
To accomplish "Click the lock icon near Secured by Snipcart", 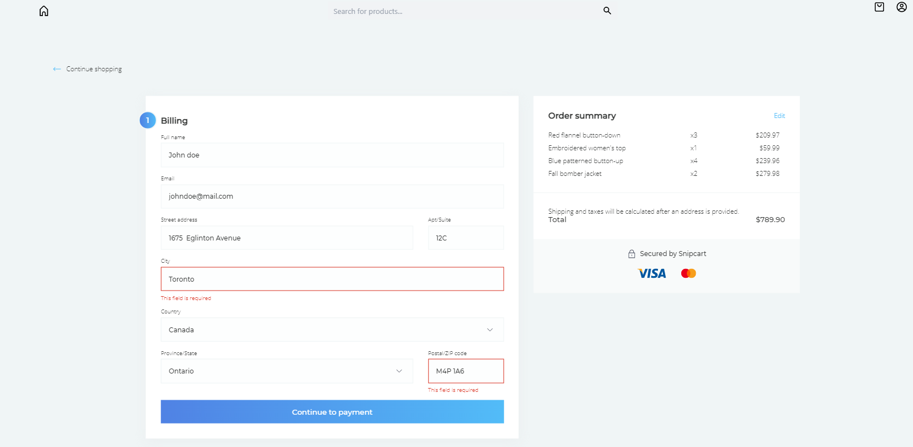I will click(631, 253).
